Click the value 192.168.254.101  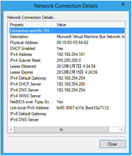pos(71,54)
